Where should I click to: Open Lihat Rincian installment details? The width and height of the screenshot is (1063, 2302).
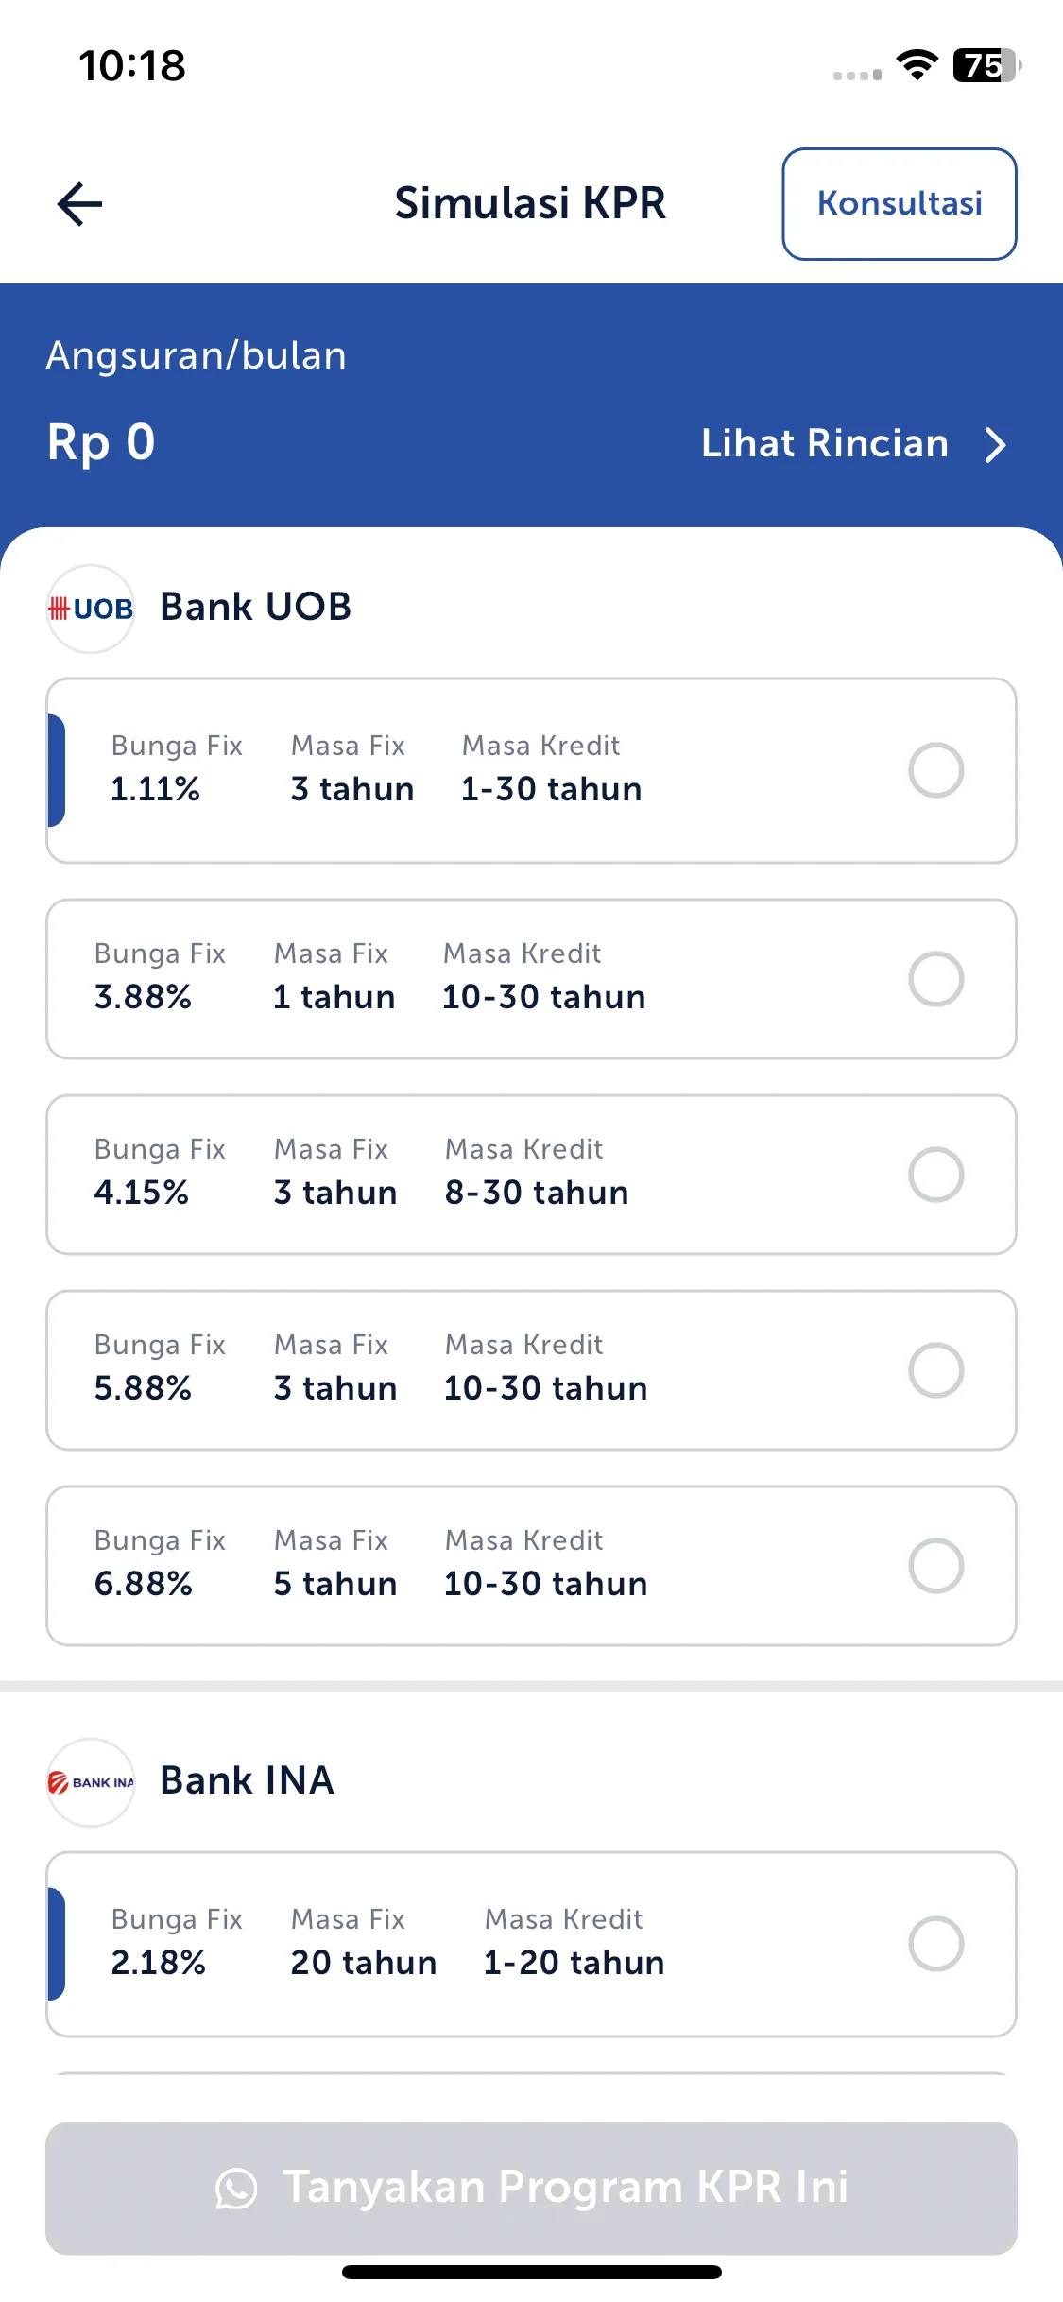(825, 443)
